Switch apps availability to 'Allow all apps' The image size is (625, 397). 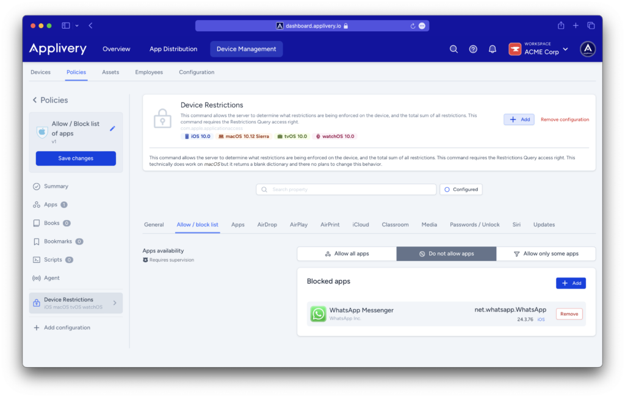347,253
